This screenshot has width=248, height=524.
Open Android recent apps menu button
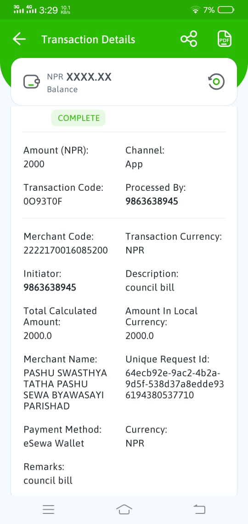coord(48,509)
